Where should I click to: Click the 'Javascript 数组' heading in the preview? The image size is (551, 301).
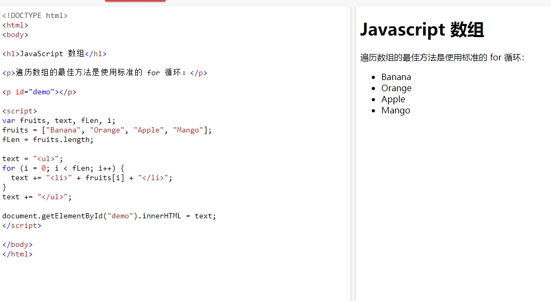pos(422,30)
